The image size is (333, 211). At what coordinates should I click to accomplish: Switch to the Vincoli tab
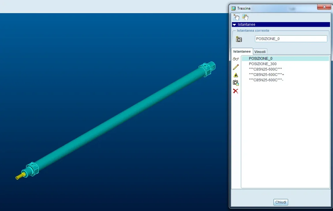click(260, 52)
